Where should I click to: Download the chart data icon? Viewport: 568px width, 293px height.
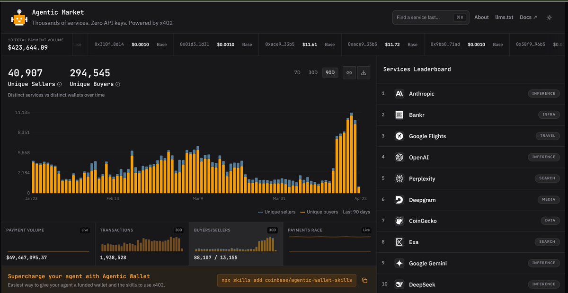tap(364, 73)
